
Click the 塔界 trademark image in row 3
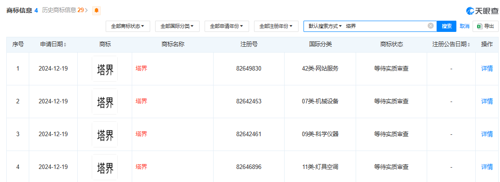click(x=105, y=134)
